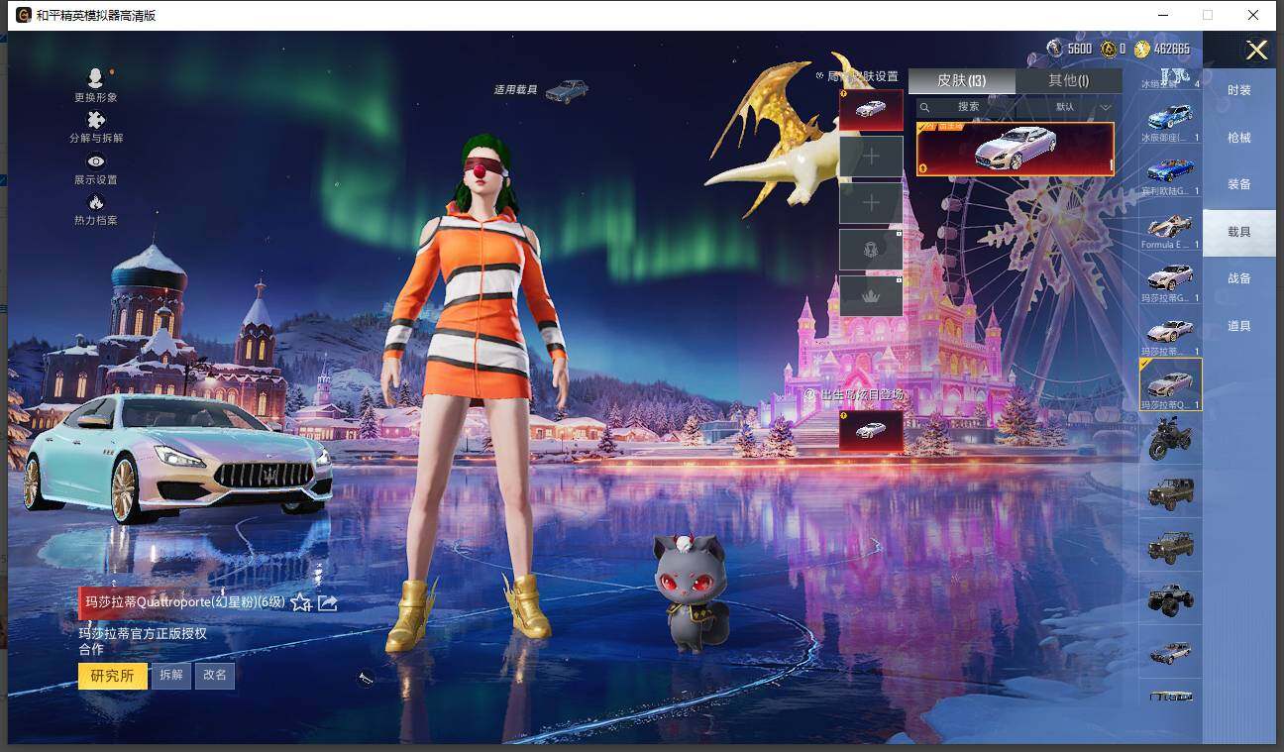Screen dimensions: 1284x752
Task: Click the 462665 yellow currency icon
Action: [x=1142, y=49]
